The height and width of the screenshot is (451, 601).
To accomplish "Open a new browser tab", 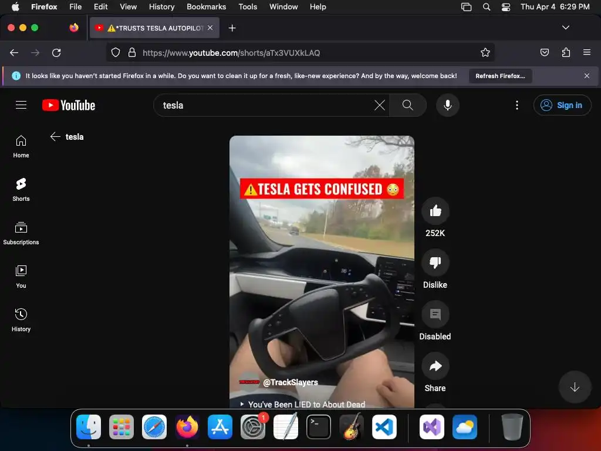I will click(232, 28).
